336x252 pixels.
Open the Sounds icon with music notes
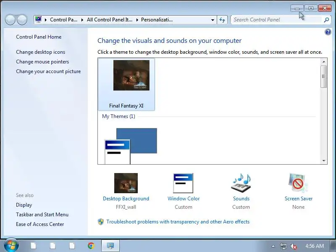coord(241,183)
